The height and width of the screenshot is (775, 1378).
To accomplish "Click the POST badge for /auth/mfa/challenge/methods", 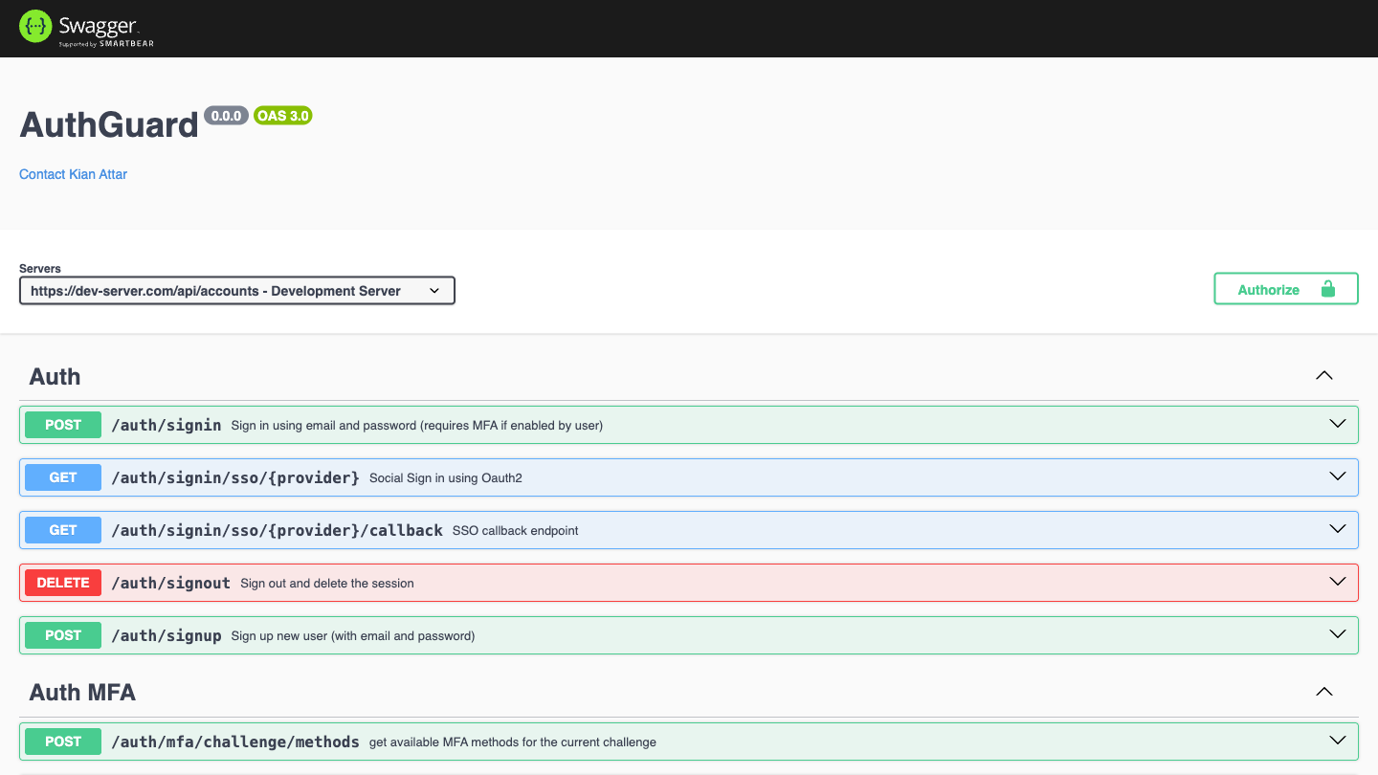I will (62, 741).
